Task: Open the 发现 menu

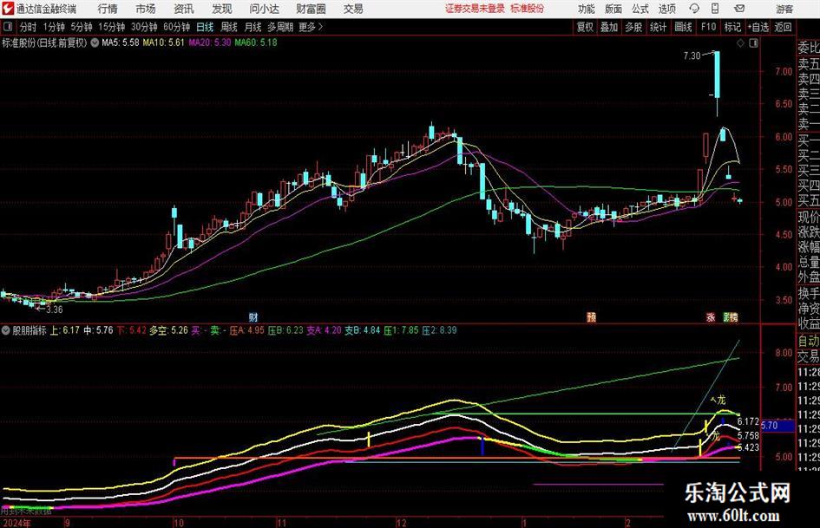Action: pos(222,9)
